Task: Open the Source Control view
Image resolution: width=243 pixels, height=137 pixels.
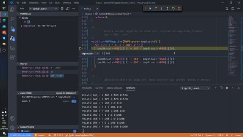Action: pyautogui.click(x=12, y=29)
